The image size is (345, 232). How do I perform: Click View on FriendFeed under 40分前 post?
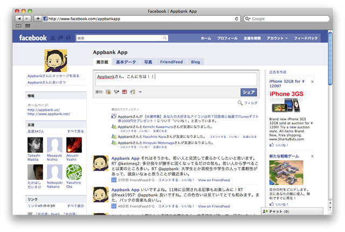tap(214, 206)
